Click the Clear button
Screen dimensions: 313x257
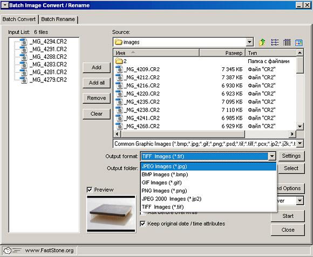tap(97, 114)
